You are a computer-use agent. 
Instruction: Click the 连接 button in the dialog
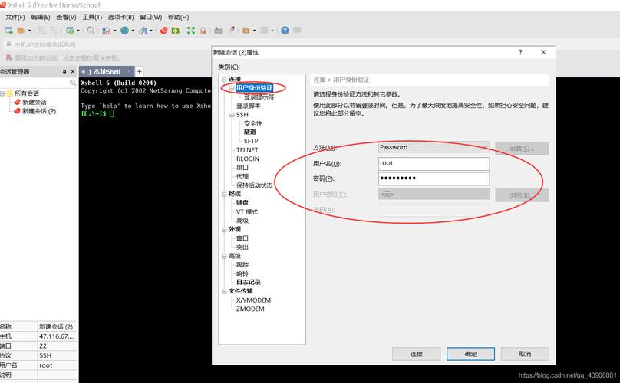417,354
